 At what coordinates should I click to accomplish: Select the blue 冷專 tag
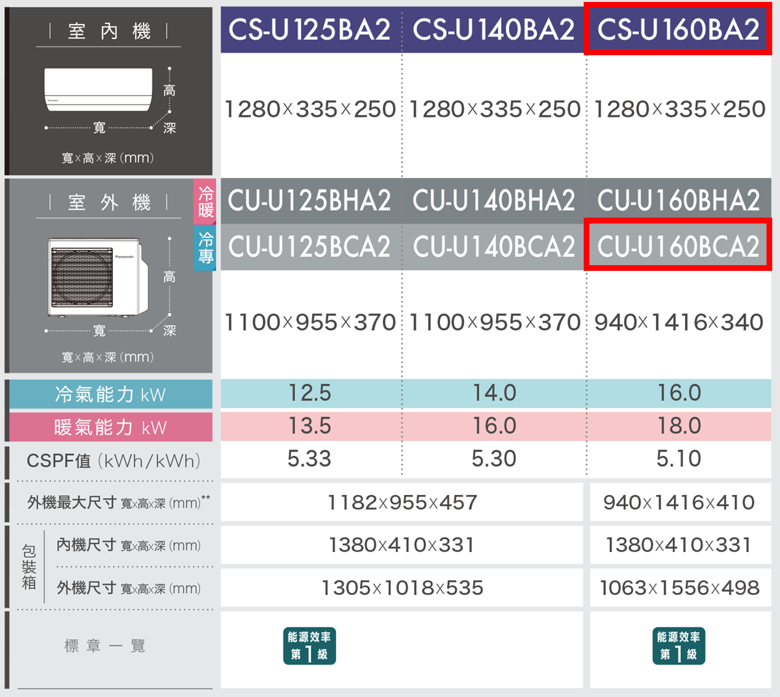[205, 247]
